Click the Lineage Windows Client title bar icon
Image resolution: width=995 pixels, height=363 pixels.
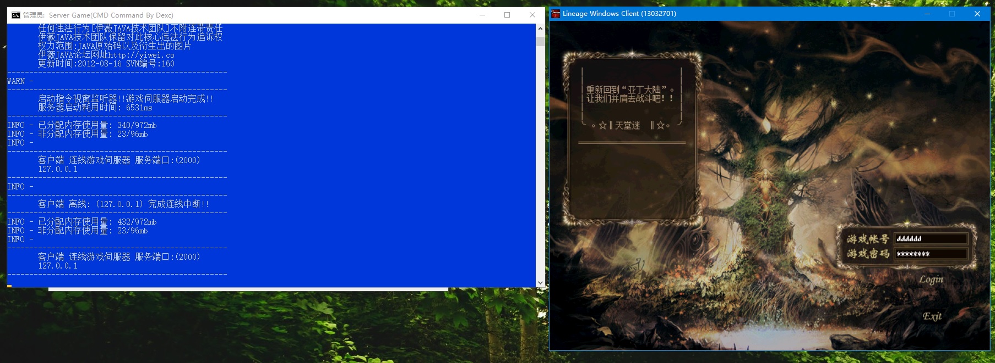[x=556, y=14]
